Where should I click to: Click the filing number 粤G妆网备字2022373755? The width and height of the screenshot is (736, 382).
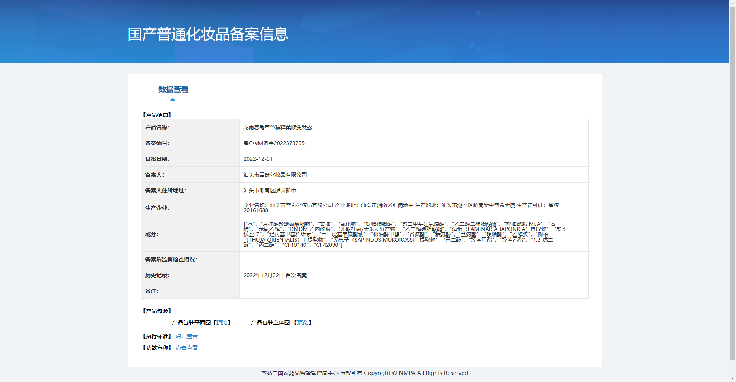coord(274,143)
